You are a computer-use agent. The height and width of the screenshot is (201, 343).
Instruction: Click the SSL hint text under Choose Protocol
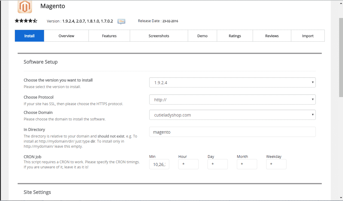tap(73, 104)
